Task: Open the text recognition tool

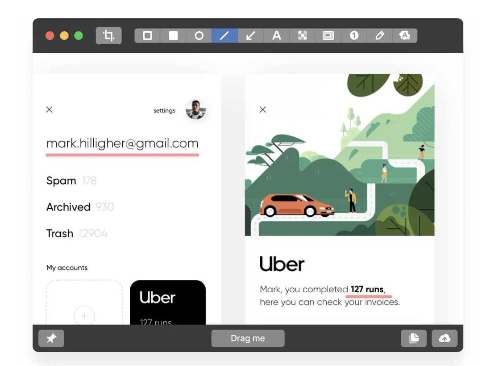Action: click(405, 35)
